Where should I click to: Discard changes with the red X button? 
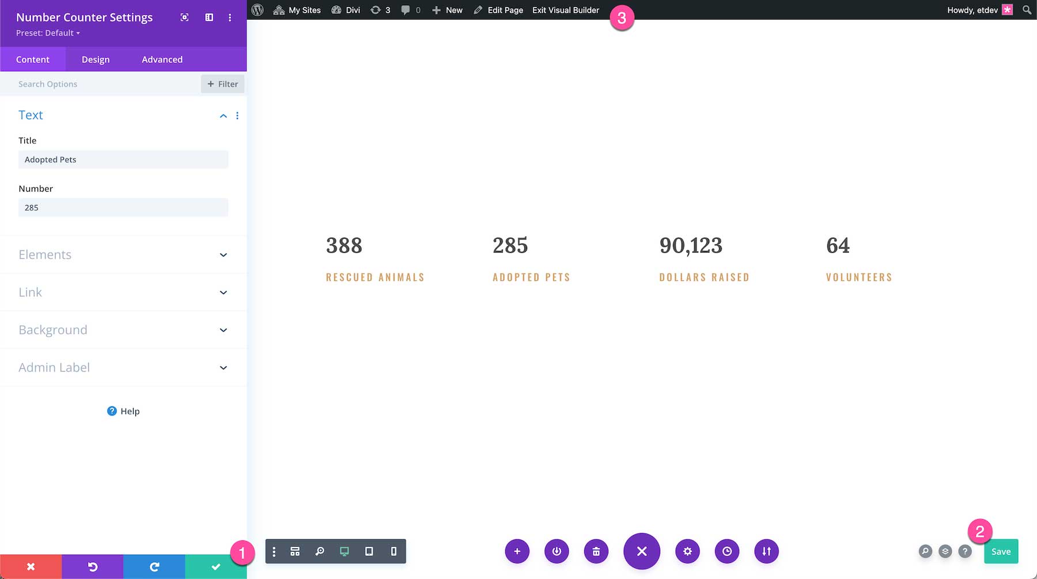31,567
